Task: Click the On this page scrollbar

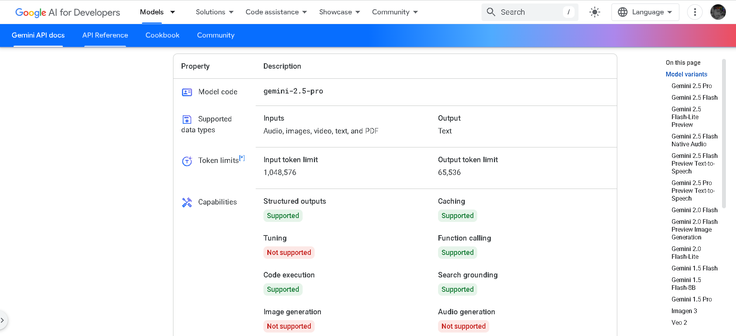Action: coord(724,134)
